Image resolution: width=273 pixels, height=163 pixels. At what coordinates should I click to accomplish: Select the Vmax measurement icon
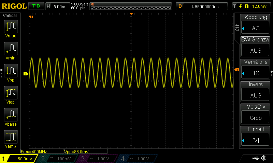coord(11,26)
